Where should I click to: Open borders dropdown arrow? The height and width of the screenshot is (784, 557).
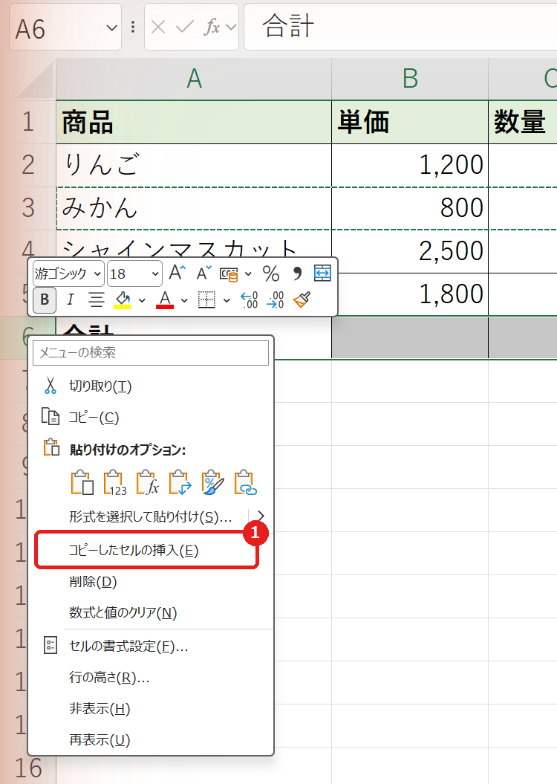coord(227,300)
